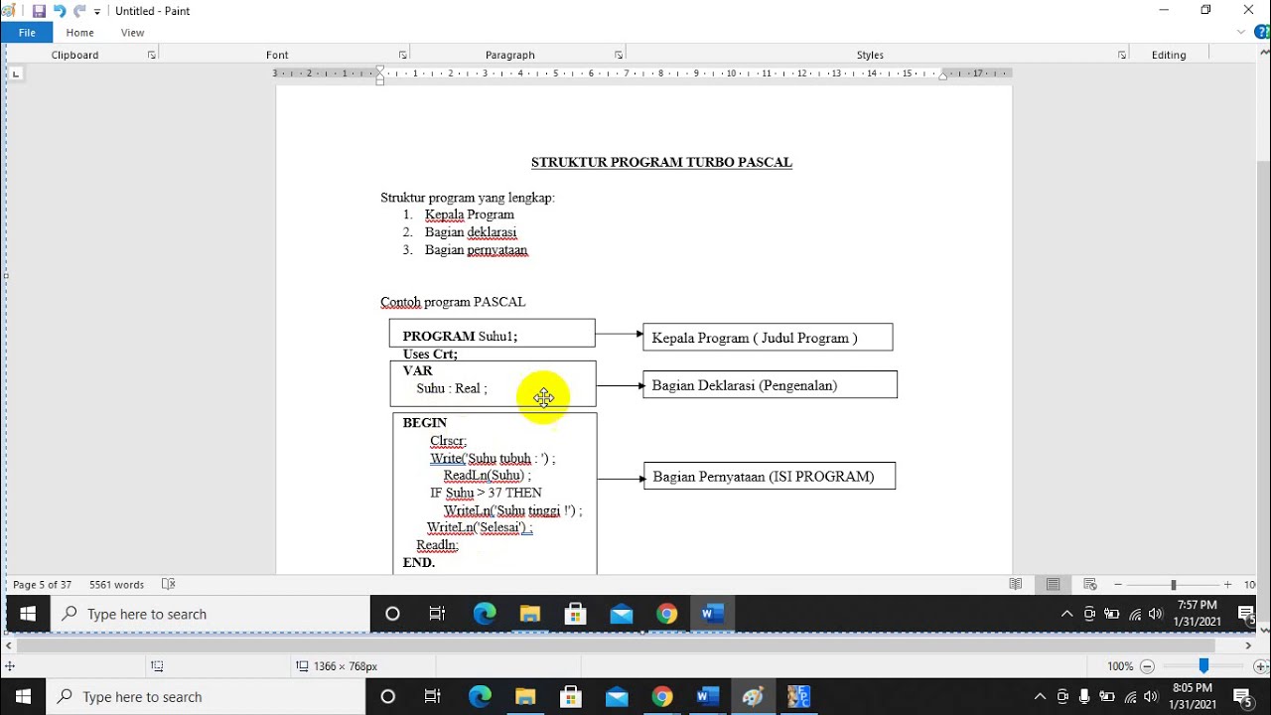Click the microphone icon in the system tray
Screen dimensions: 1271x715
[x=1084, y=697]
